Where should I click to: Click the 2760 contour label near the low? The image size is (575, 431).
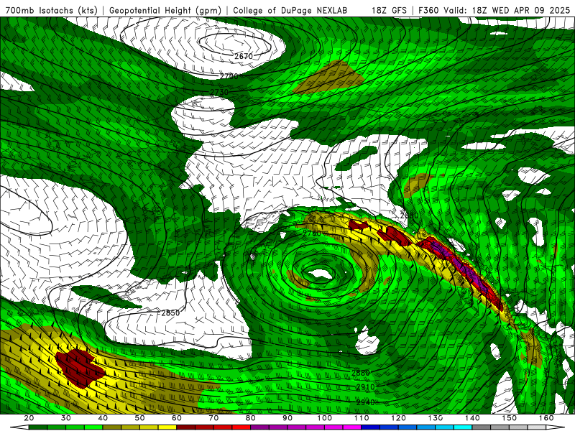(x=312, y=233)
